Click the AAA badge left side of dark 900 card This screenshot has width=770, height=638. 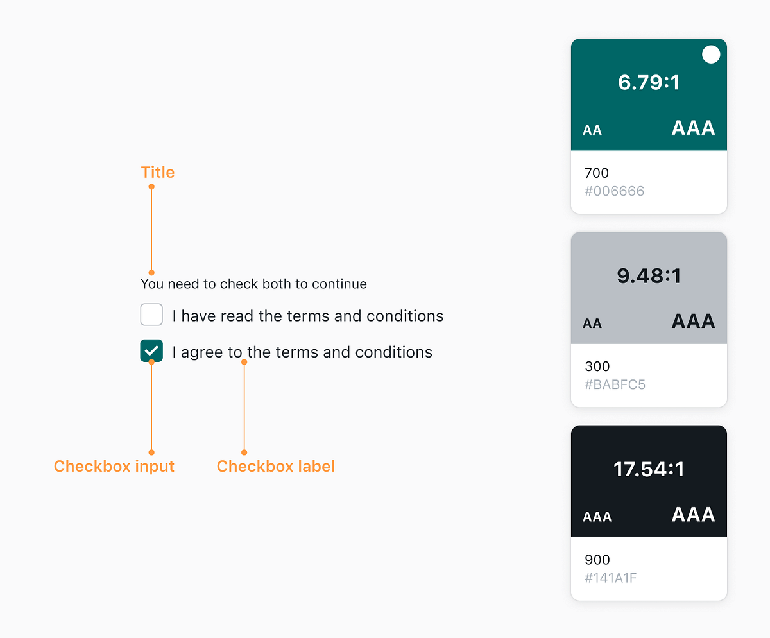[597, 516]
